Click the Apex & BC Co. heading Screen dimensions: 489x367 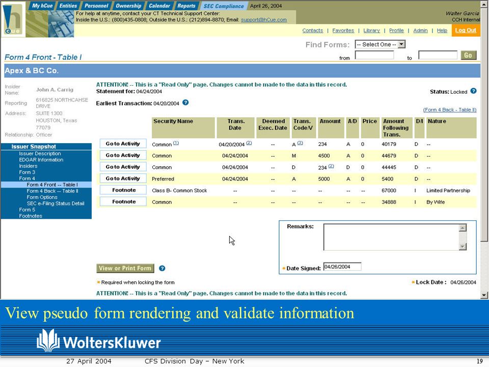(x=32, y=70)
